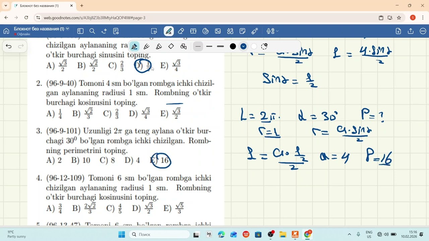
Task: Open Microsoft Store from the taskbar
Action: click(258, 234)
